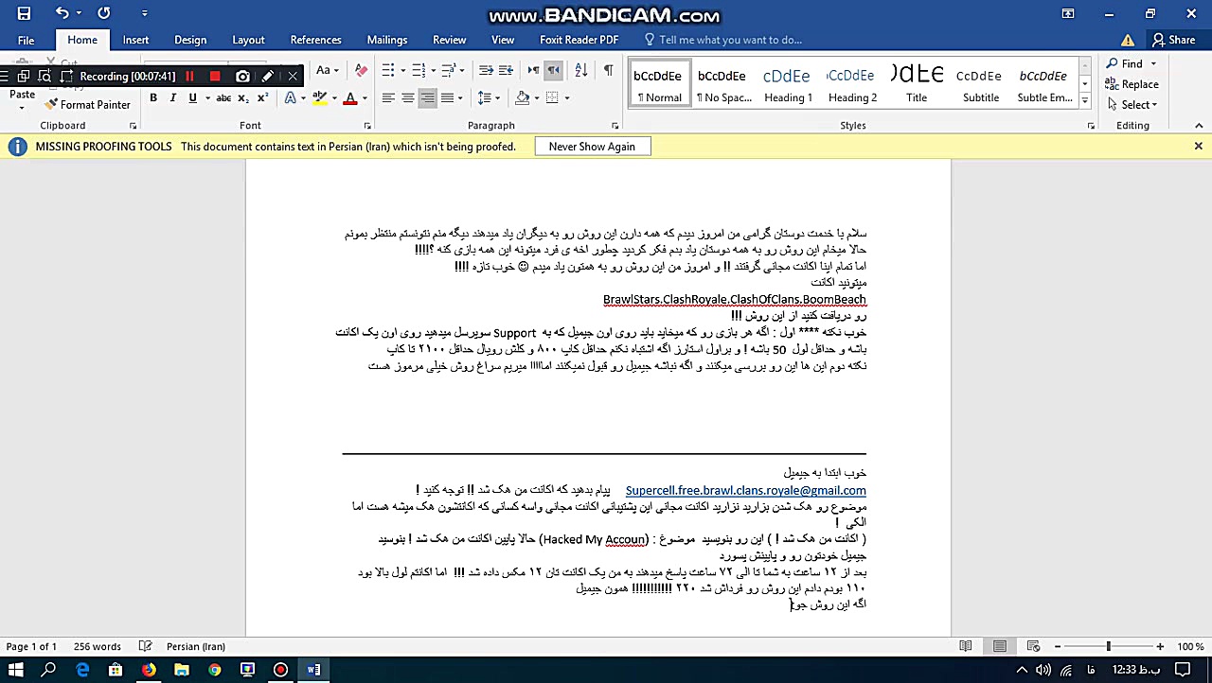Viewport: 1212px width, 683px height.
Task: Decrease the paragraph indent
Action: click(x=486, y=70)
